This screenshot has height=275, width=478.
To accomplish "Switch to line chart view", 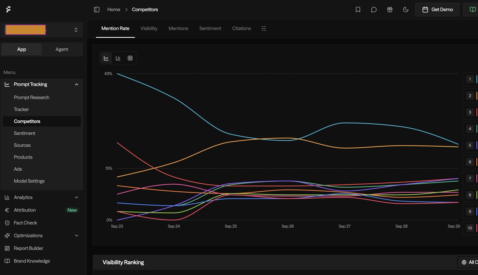I will point(106,58).
